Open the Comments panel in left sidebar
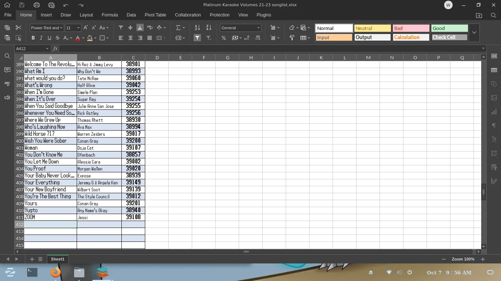501x281 pixels. click(7, 70)
